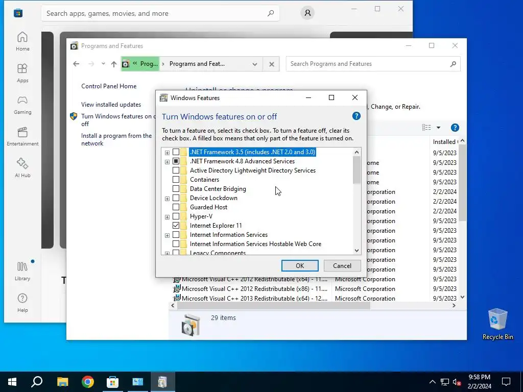Click the Installed On column header

[x=445, y=142]
